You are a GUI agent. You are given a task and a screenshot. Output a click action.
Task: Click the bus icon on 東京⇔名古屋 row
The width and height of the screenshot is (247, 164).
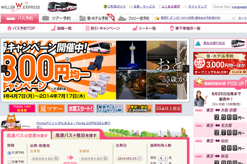(x=199, y=125)
